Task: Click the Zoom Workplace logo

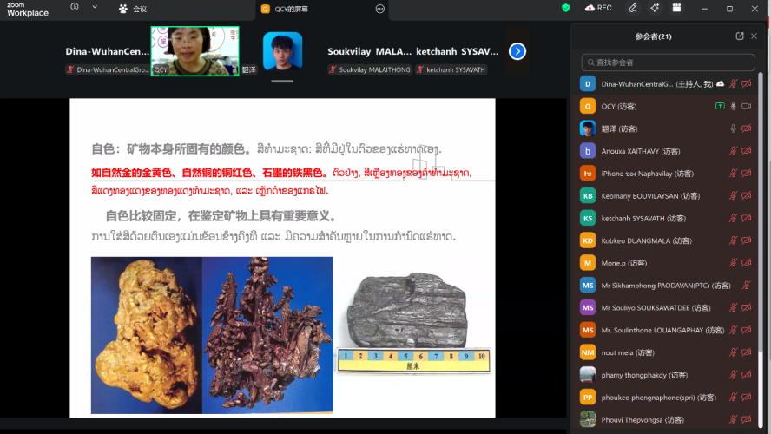Action: click(28, 10)
